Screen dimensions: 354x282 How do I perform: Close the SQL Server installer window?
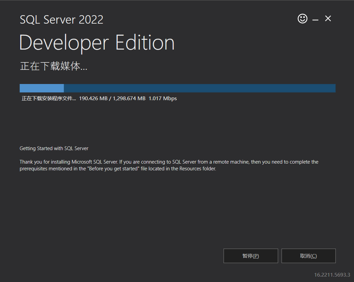tap(328, 18)
